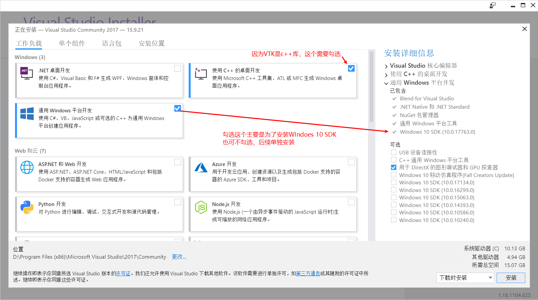Disable 用于 DirectX 的图形调试器和 GPU 探查器
538x300 pixels.
click(x=393, y=167)
